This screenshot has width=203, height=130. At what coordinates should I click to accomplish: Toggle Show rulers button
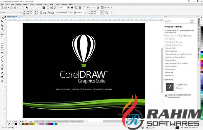coord(76,8)
